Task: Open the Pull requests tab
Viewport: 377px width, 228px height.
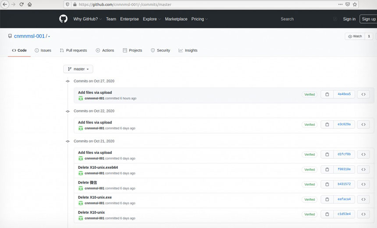Action: (73, 50)
